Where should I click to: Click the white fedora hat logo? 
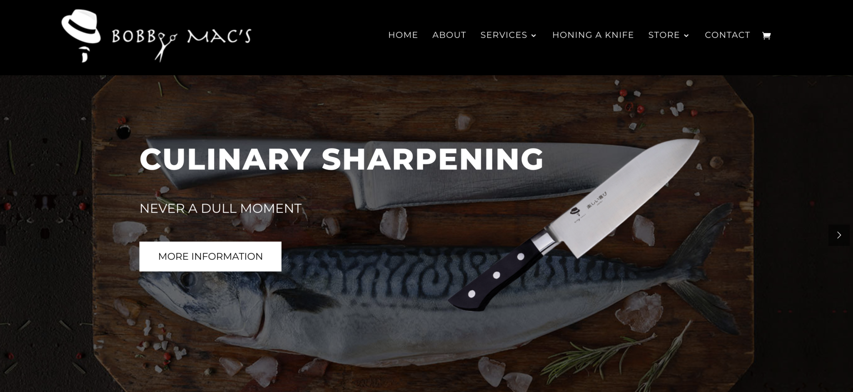81,27
